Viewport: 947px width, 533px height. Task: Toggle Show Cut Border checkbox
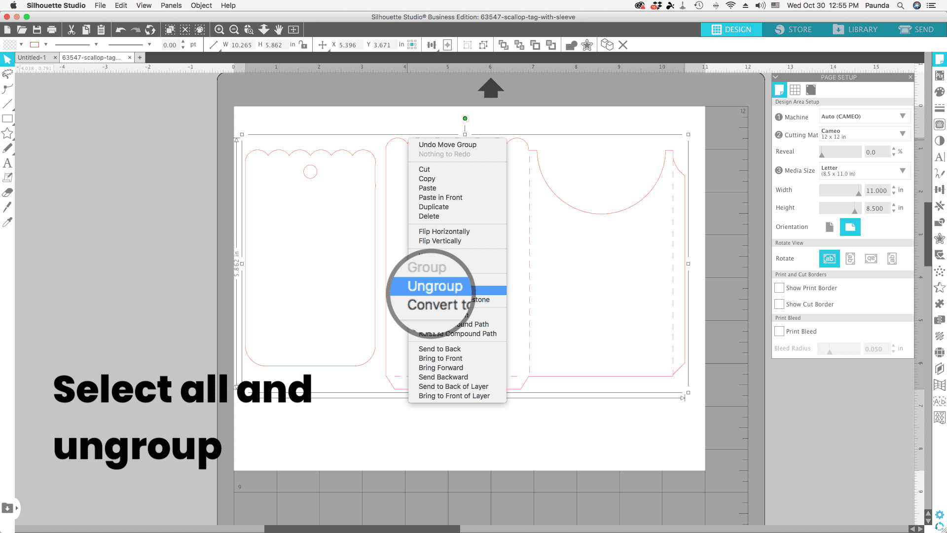(x=779, y=304)
